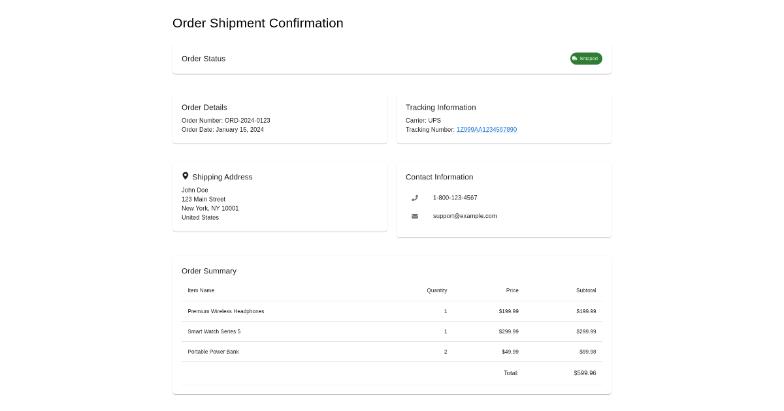784x411 pixels.
Task: Click the order number ORD-2024-0123
Action: (248, 121)
